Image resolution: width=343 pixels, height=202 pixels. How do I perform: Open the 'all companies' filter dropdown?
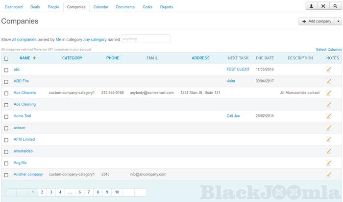click(24, 39)
